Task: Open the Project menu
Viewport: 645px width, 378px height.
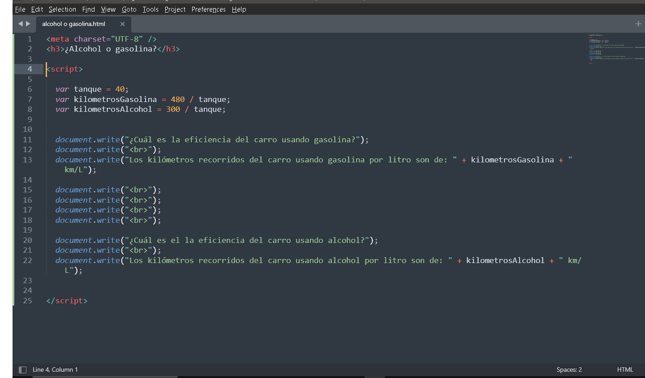Action: pos(175,9)
